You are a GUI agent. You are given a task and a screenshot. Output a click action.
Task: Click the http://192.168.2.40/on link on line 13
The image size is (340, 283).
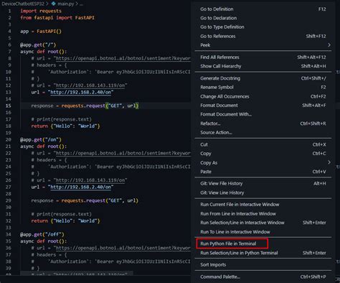(80, 92)
